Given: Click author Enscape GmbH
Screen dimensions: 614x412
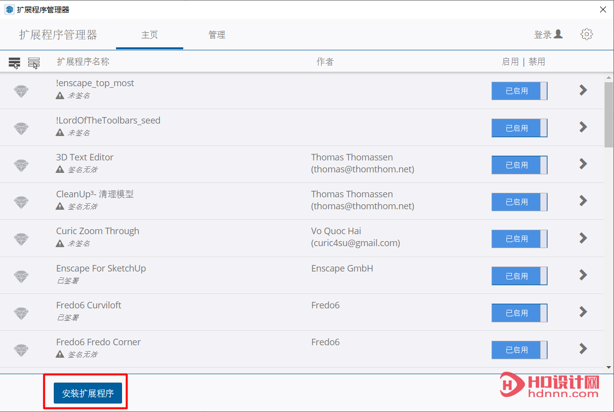Looking at the screenshot, I should 342,269.
